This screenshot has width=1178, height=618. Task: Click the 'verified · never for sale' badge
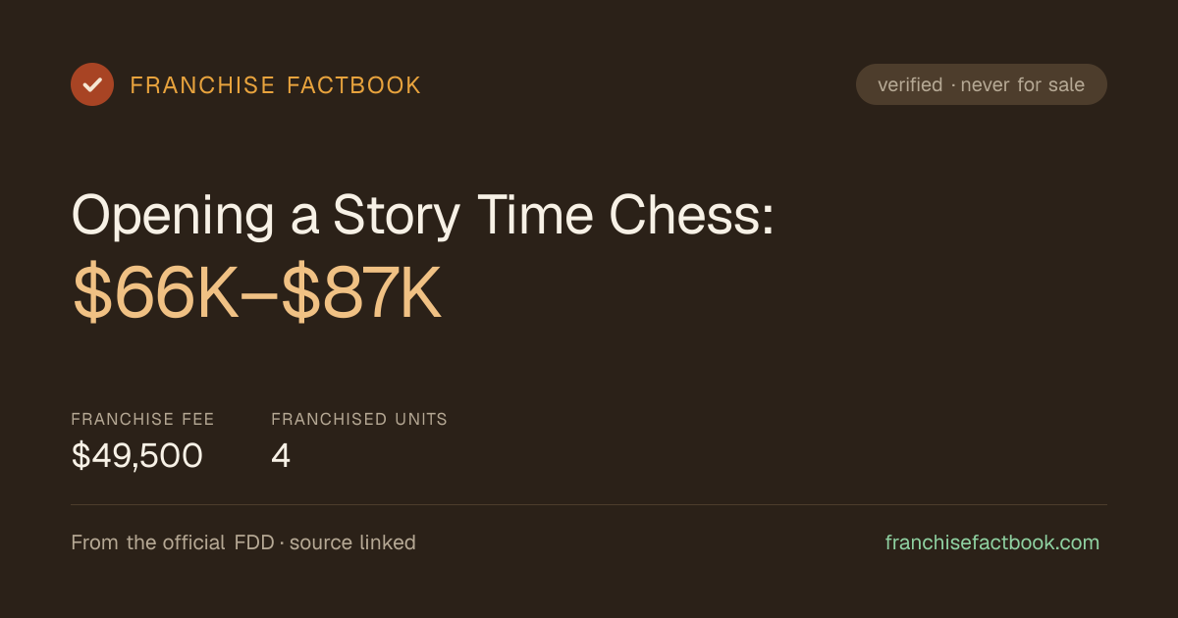click(981, 84)
